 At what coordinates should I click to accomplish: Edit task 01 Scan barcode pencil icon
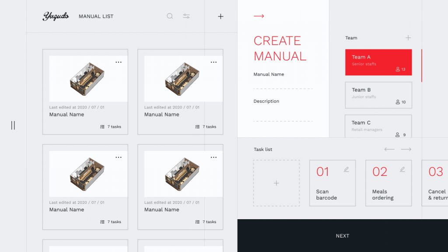click(346, 169)
